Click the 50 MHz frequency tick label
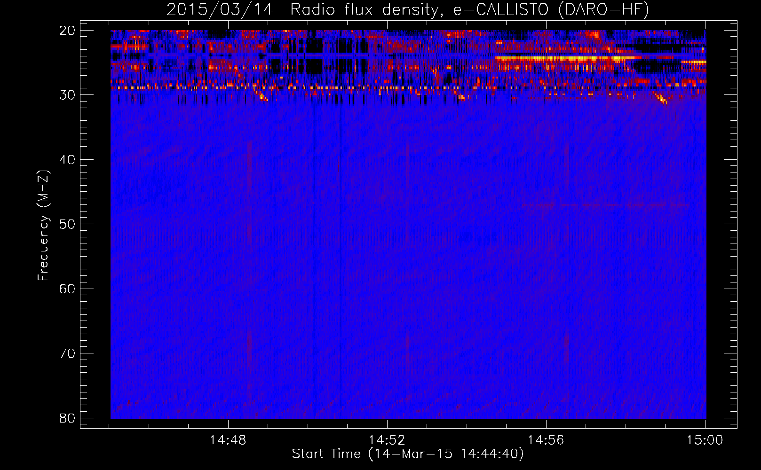This screenshot has height=470, width=761. (67, 224)
